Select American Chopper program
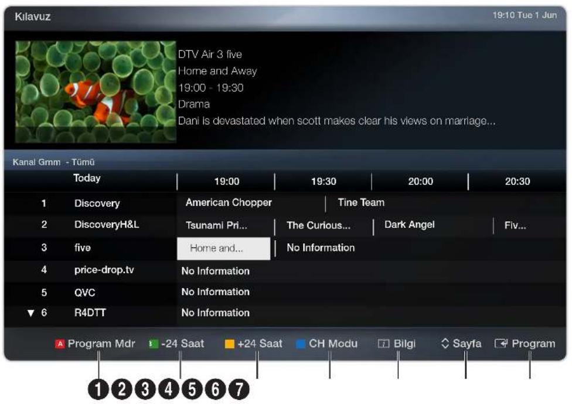Screen dimensions: 572x404 (229, 202)
